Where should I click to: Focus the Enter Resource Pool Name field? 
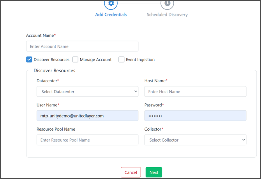pyautogui.click(x=87, y=140)
